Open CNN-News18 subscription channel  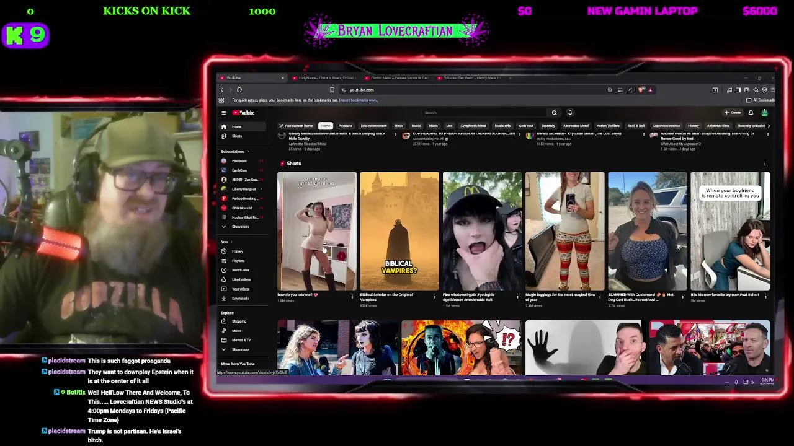(x=241, y=208)
